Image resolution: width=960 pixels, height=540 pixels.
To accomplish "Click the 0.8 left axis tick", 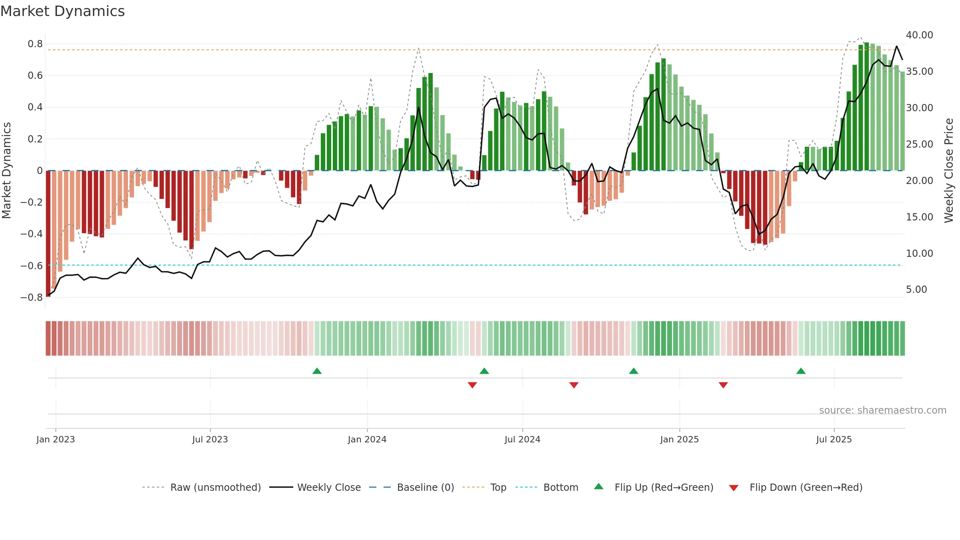I will pos(35,44).
